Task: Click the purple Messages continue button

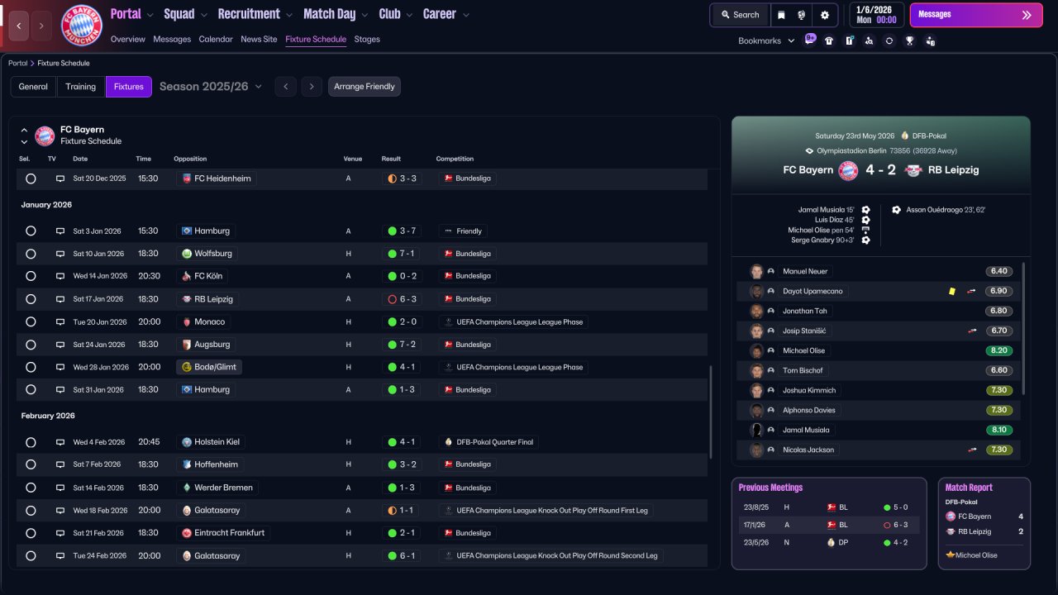Action: point(976,15)
